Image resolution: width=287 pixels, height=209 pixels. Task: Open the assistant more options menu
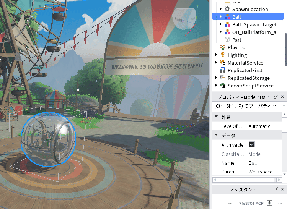(280, 203)
